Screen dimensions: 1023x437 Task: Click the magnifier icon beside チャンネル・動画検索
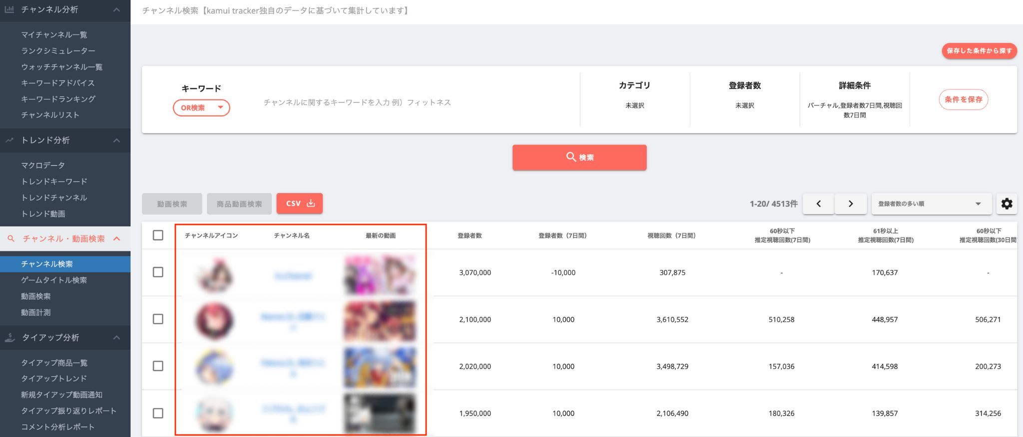point(11,239)
